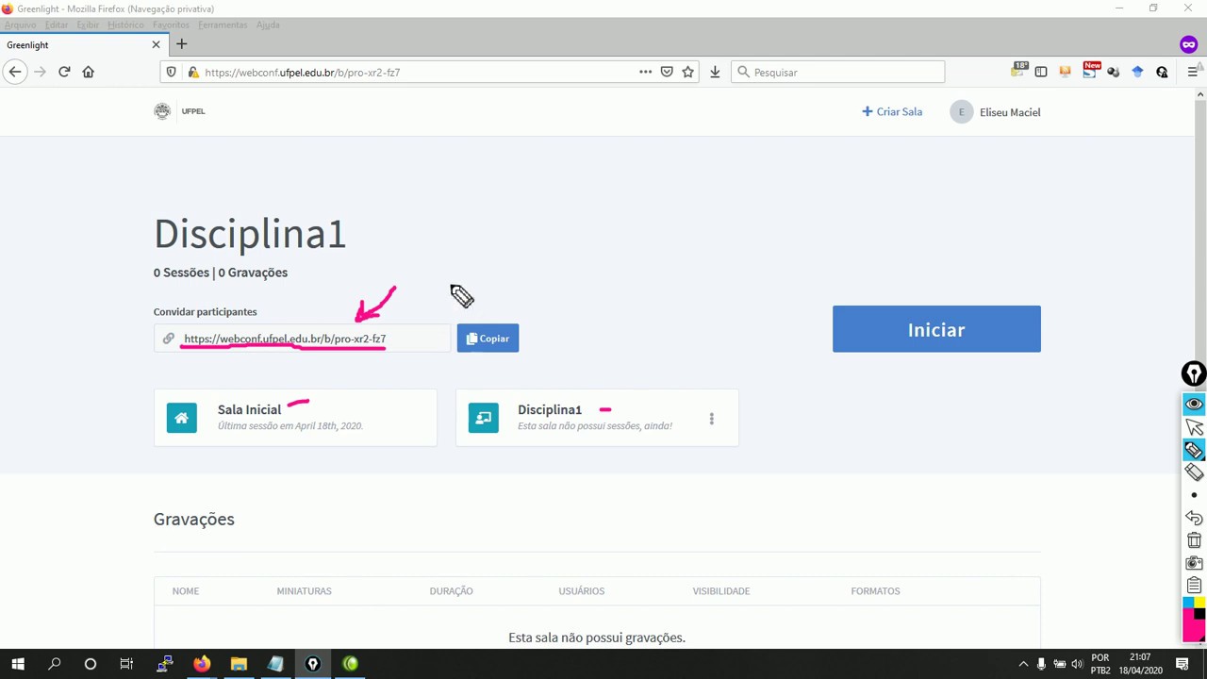Viewport: 1207px width, 679px height.
Task: Click the private browsing mask icon
Action: click(x=1188, y=44)
